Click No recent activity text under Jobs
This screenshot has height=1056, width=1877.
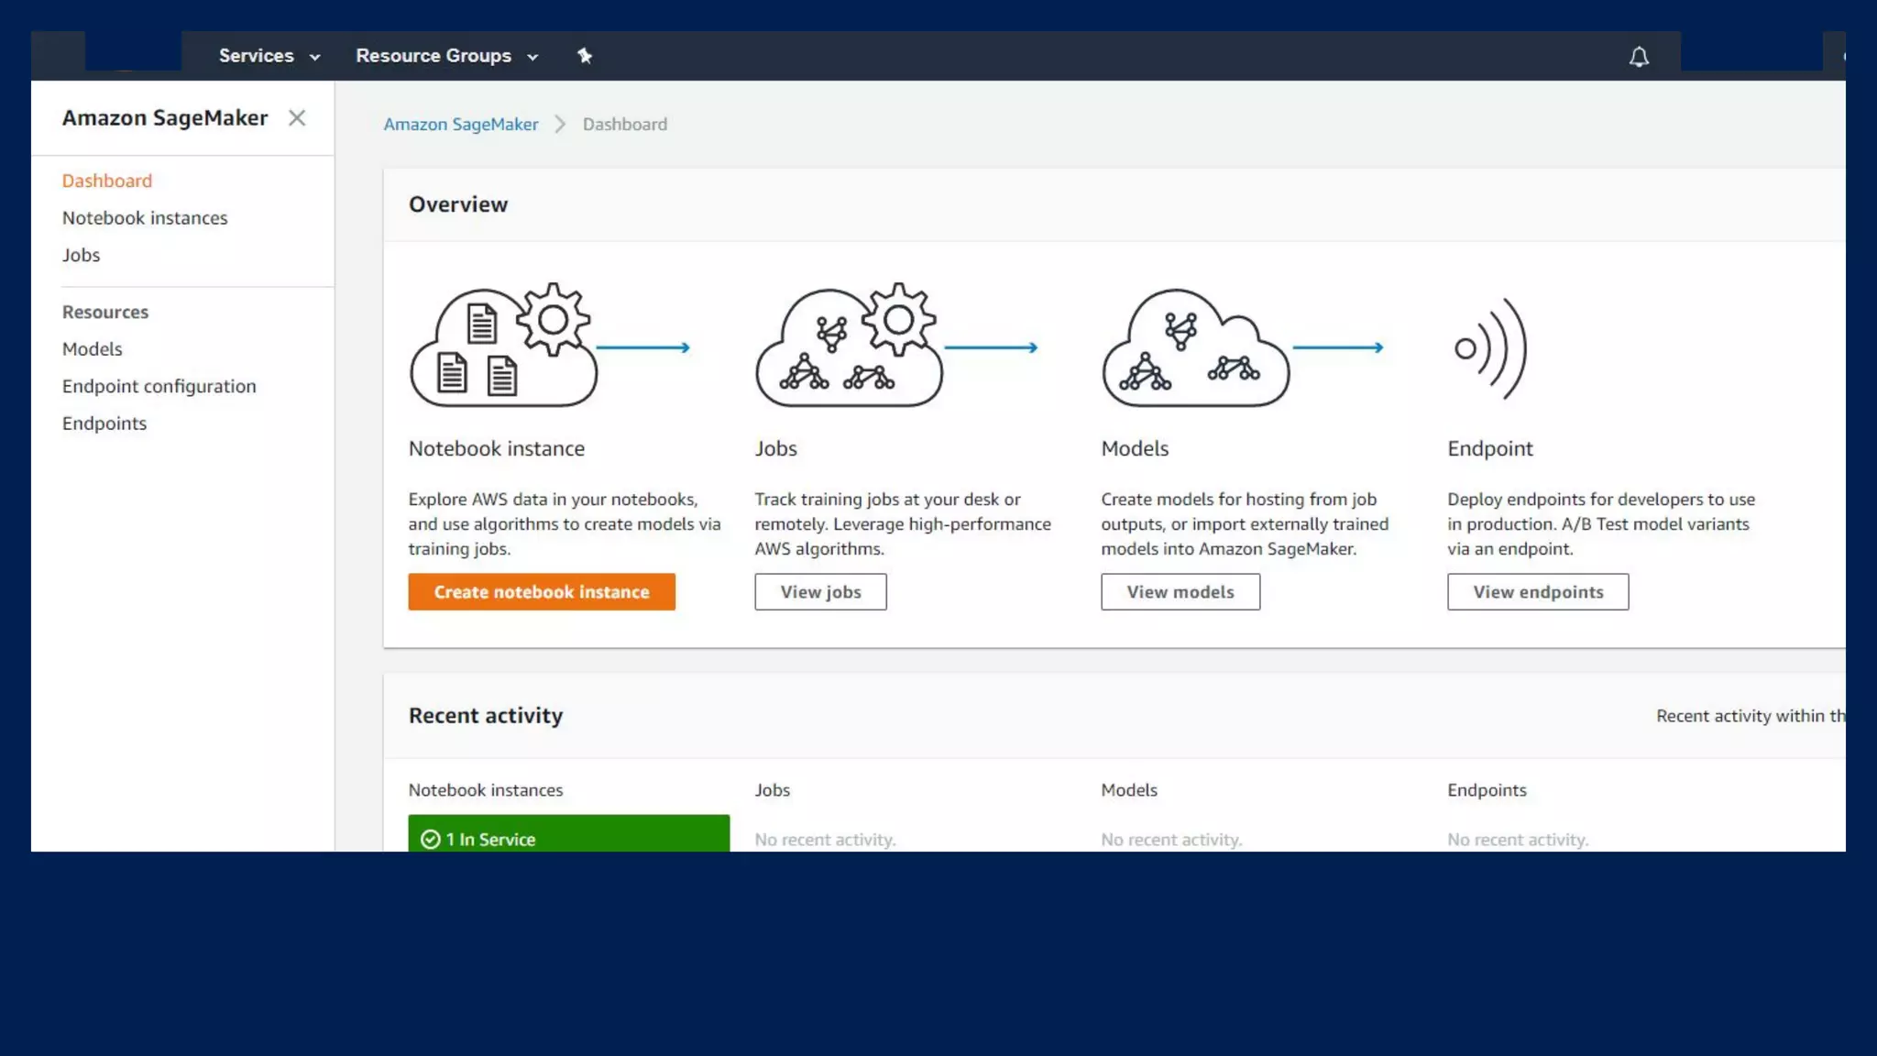(825, 840)
